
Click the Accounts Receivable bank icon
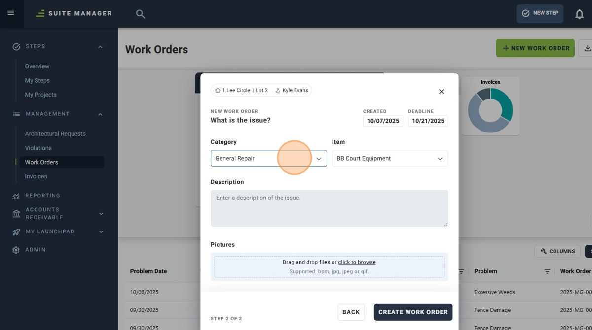(x=16, y=214)
